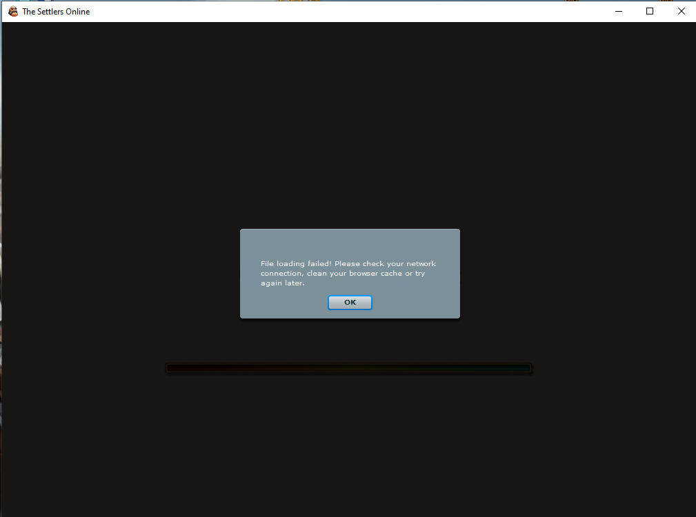Maximize The Settlers Online window
The height and width of the screenshot is (517, 696).
[x=650, y=12]
